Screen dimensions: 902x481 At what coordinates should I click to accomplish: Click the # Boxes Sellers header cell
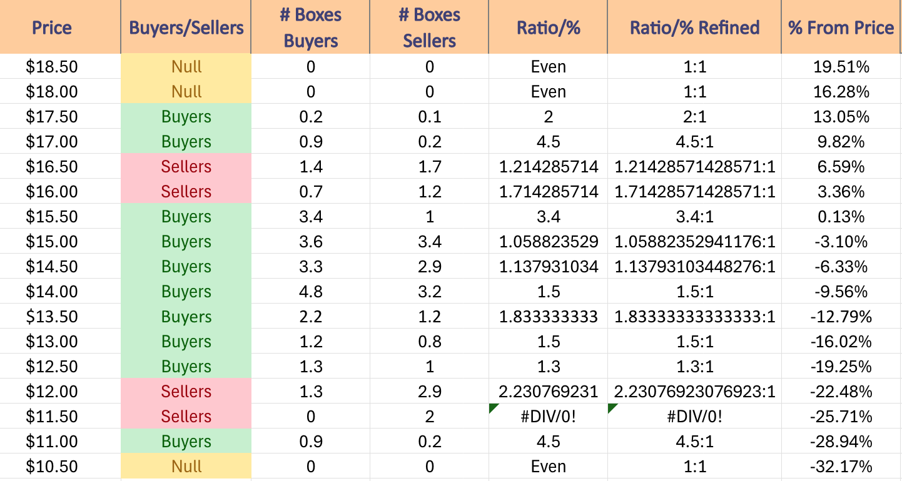[x=430, y=27]
